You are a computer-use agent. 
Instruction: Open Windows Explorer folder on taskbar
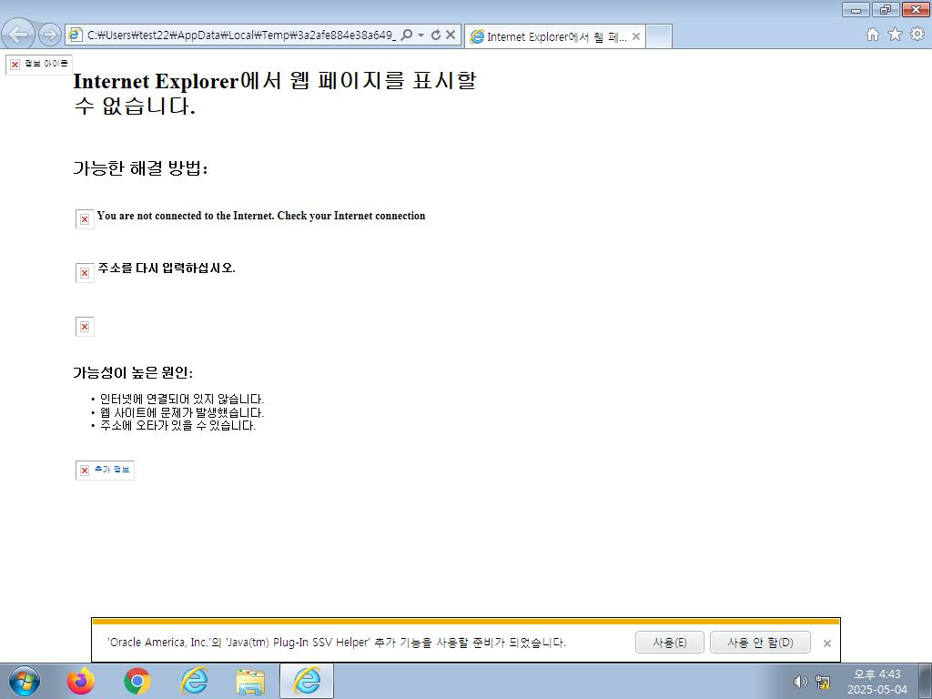pyautogui.click(x=250, y=681)
